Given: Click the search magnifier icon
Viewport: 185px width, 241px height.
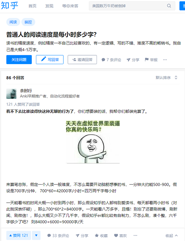Looking at the screenshot, I should [x=169, y=6].
